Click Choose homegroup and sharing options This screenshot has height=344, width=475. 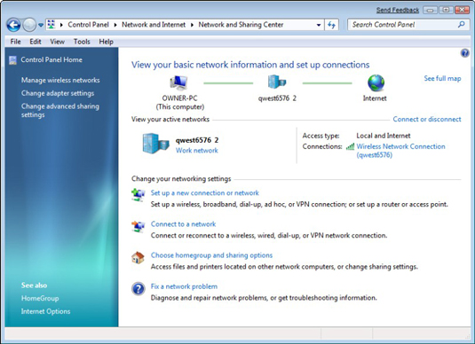click(x=211, y=255)
